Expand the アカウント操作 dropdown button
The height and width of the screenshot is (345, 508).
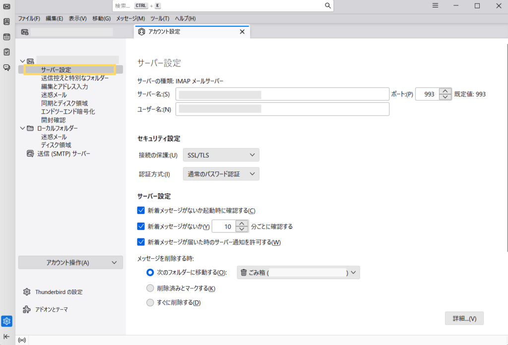click(70, 263)
